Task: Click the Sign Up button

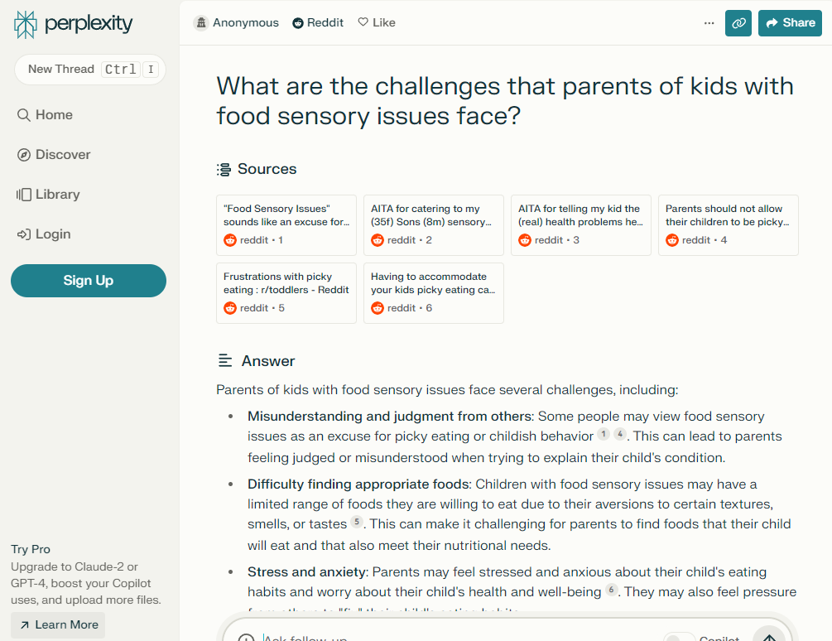Action: tap(88, 281)
